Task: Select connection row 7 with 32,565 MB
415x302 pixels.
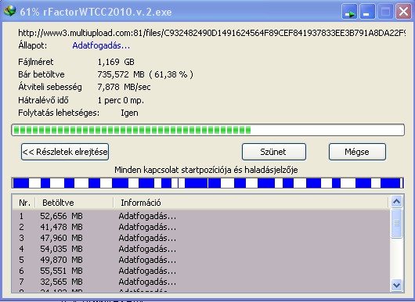Action: (201, 282)
